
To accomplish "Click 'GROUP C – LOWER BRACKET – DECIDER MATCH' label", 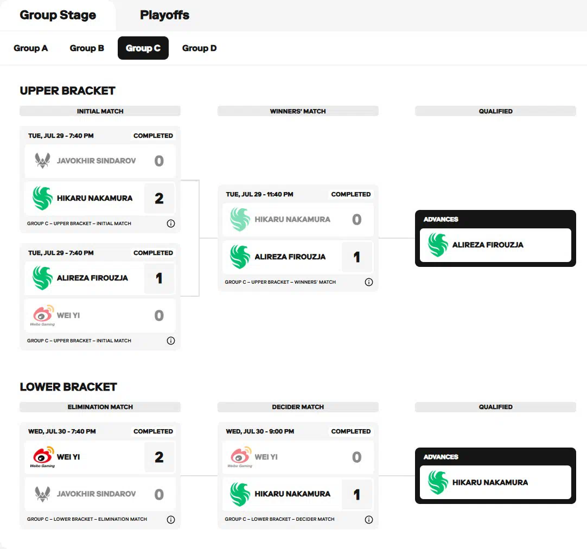I will [279, 520].
